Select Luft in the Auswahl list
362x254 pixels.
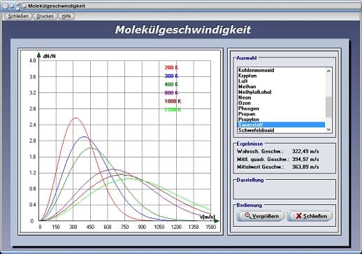point(281,81)
